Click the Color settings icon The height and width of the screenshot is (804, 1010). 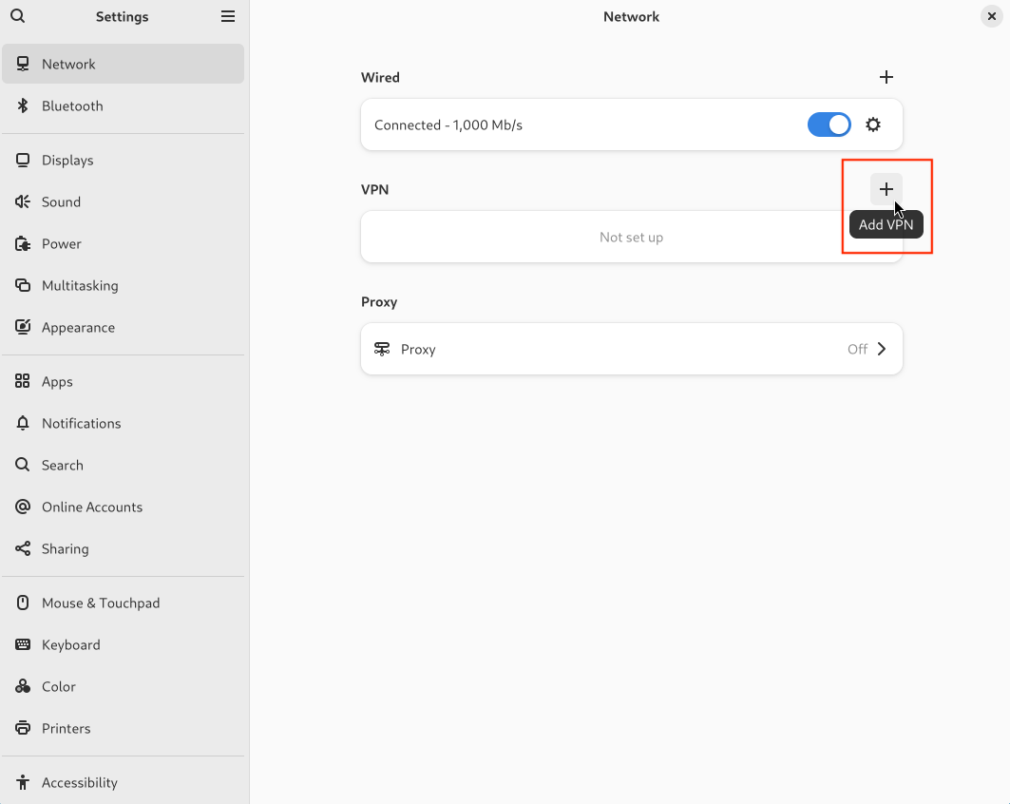[23, 687]
